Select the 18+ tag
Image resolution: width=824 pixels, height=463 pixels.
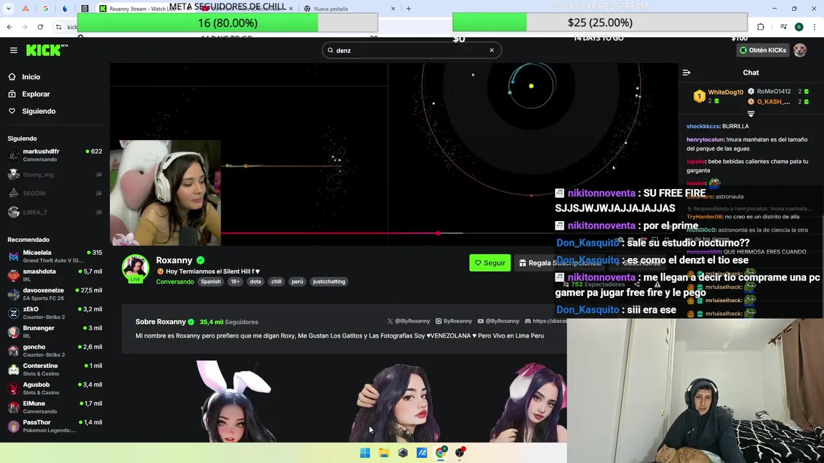pyautogui.click(x=235, y=282)
